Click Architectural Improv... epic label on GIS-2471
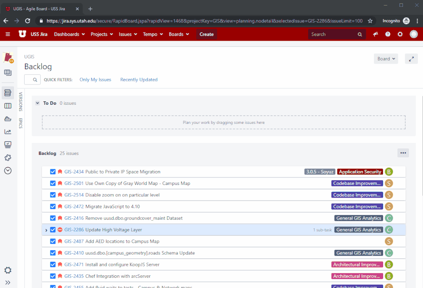 (x=357, y=265)
